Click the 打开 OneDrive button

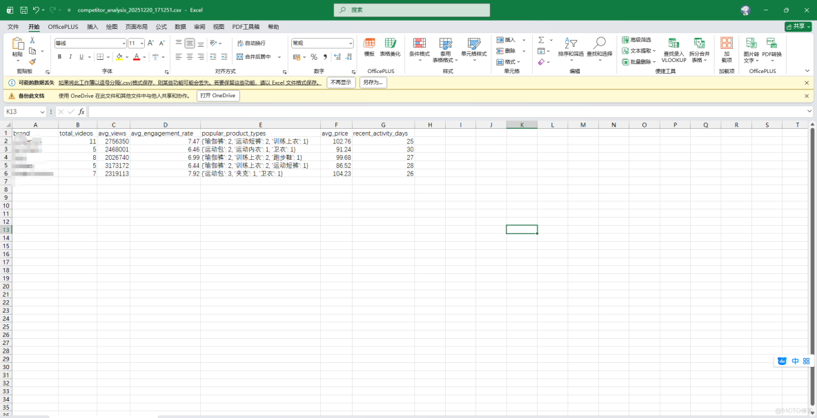[218, 96]
